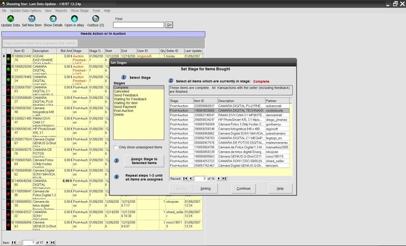The image size is (406, 246).
Task: Open the Reports menu
Action: click(x=61, y=11)
